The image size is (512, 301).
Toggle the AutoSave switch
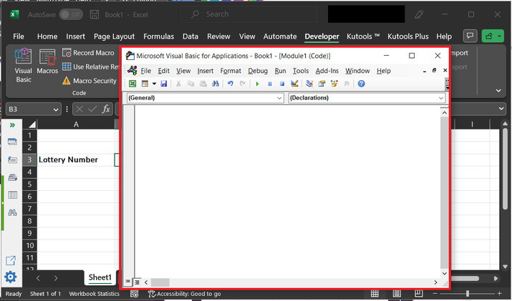point(70,14)
